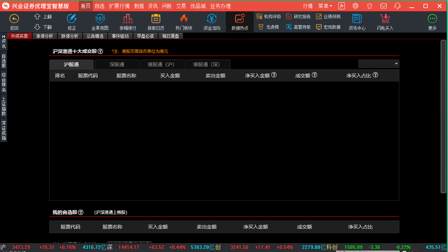Click the 热门板块 flame icon
The image size is (448, 252).
pos(183,18)
